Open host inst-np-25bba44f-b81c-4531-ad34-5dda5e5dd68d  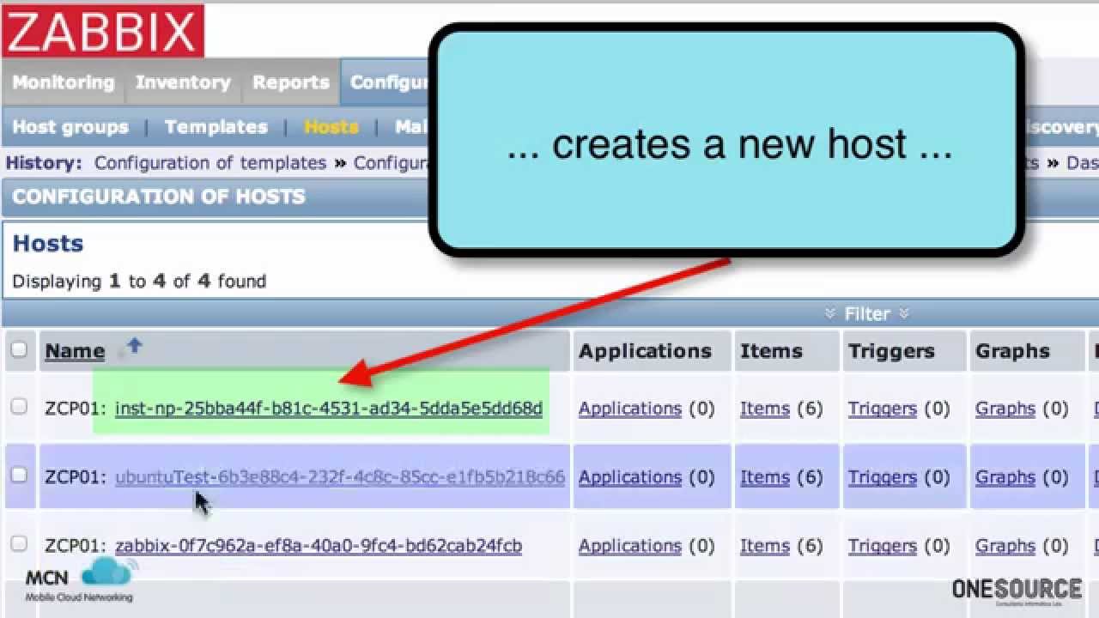329,409
